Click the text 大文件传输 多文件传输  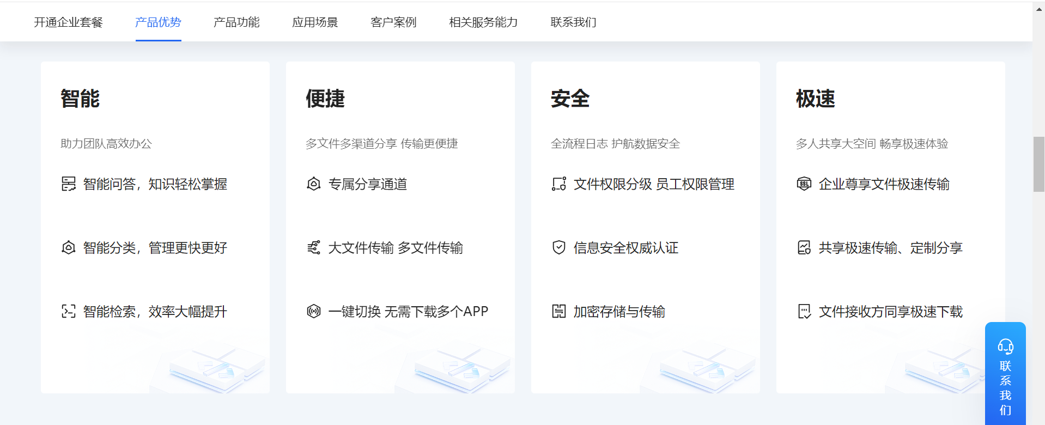coord(396,248)
